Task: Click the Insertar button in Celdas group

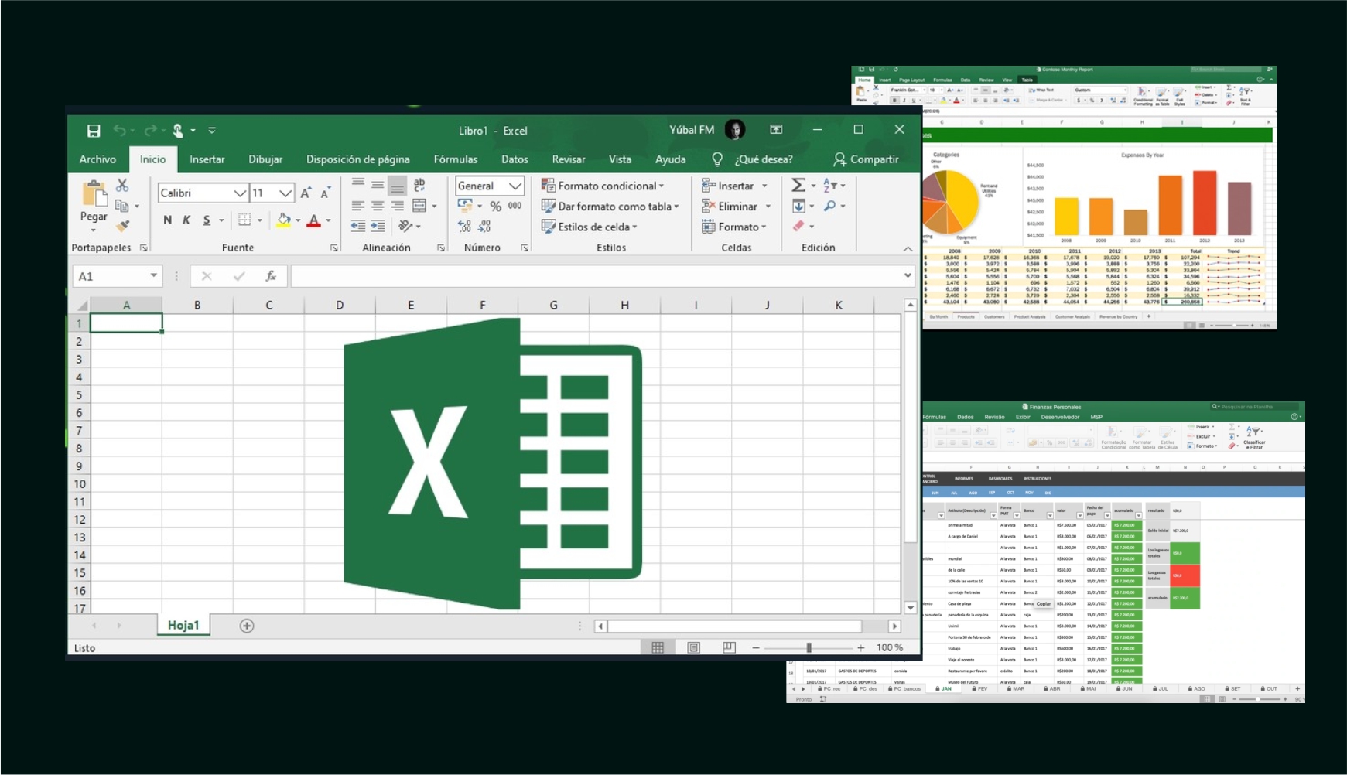Action: coord(735,186)
